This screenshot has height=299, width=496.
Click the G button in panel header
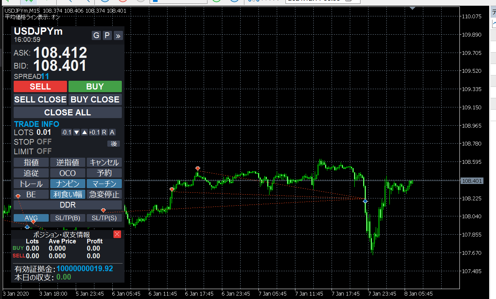pyautogui.click(x=96, y=35)
